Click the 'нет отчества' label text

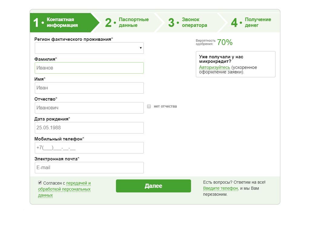click(x=165, y=106)
